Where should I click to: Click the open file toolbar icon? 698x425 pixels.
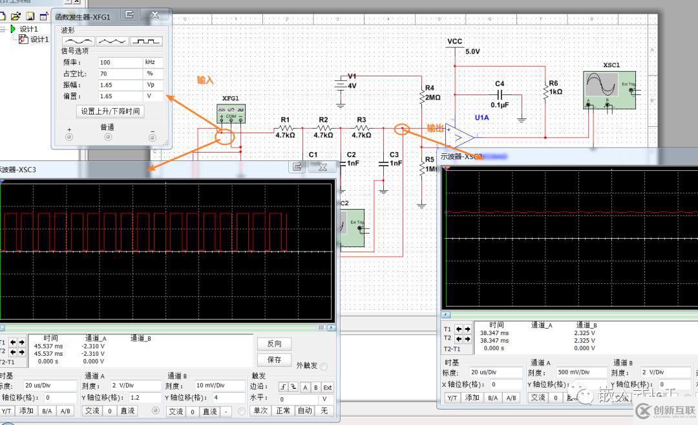[x=16, y=16]
